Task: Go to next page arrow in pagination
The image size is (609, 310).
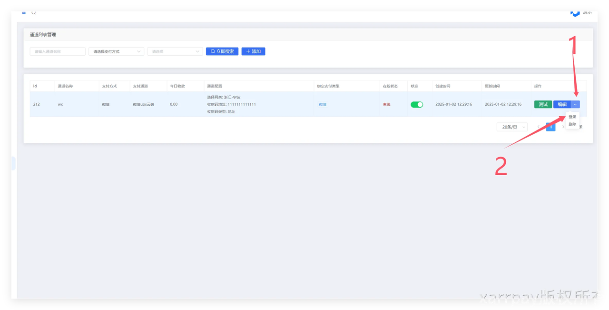Action: pos(563,127)
